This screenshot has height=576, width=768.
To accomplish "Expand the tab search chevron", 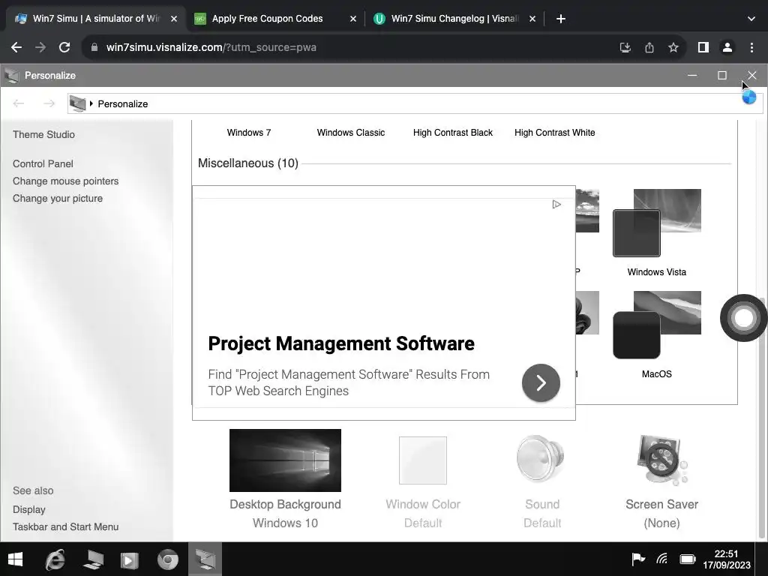I will 751,19.
